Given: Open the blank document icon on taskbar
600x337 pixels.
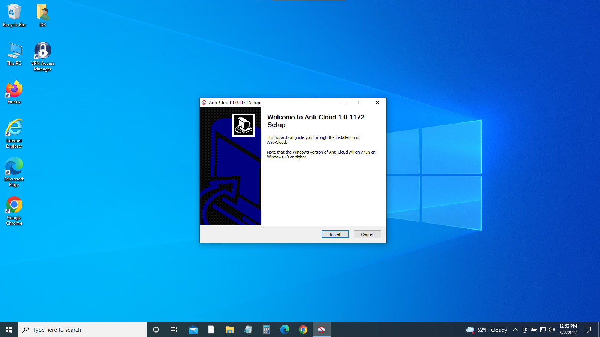Looking at the screenshot, I should (211, 330).
